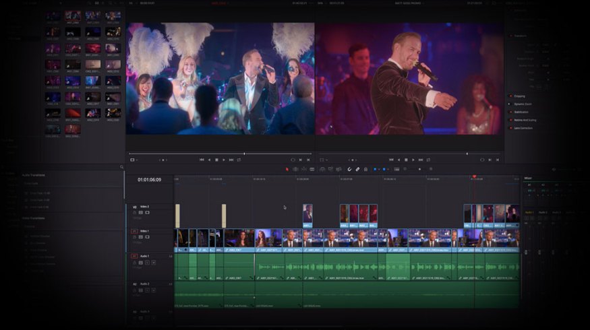Open source viewer display mode dropdown

[134, 160]
